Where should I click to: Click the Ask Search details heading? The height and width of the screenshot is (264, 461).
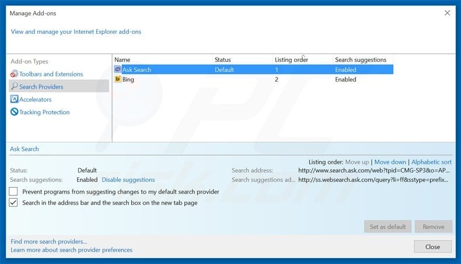[25, 149]
